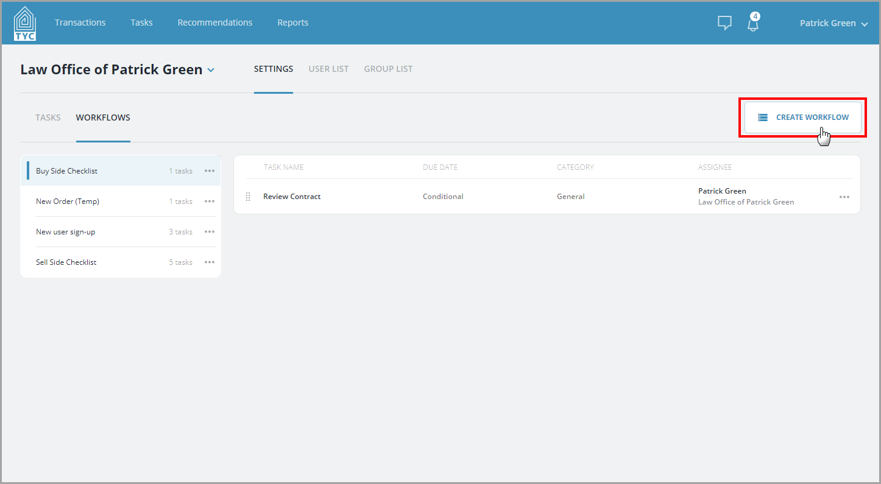This screenshot has width=881, height=484.
Task: Switch to the GROUP LIST tab
Action: coord(388,69)
